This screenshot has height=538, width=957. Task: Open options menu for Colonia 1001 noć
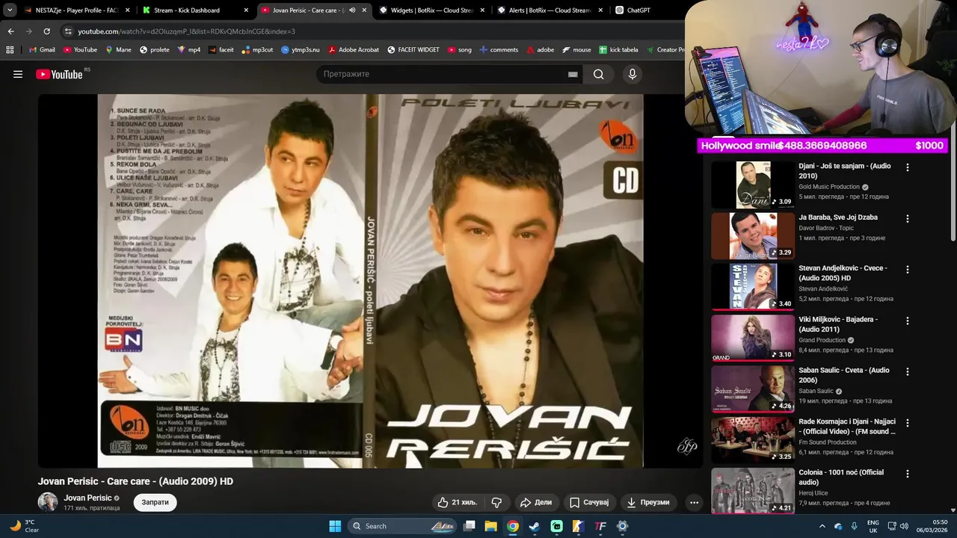tap(908, 474)
